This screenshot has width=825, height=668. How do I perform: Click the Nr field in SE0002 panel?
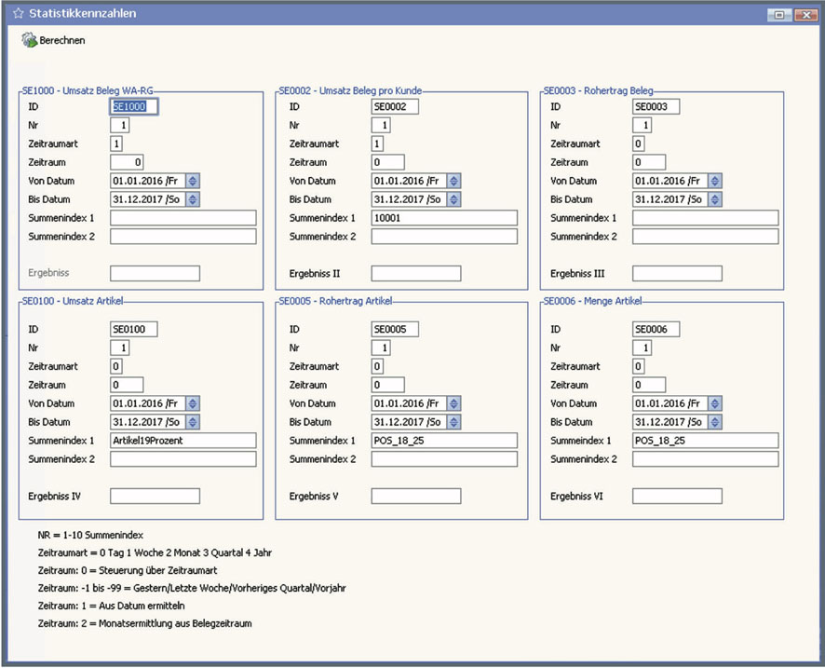tap(381, 126)
